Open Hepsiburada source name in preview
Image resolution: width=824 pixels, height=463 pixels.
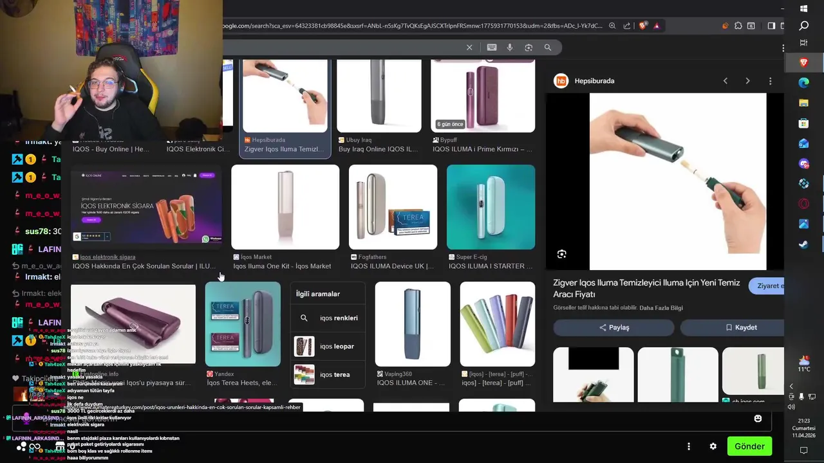click(x=594, y=81)
